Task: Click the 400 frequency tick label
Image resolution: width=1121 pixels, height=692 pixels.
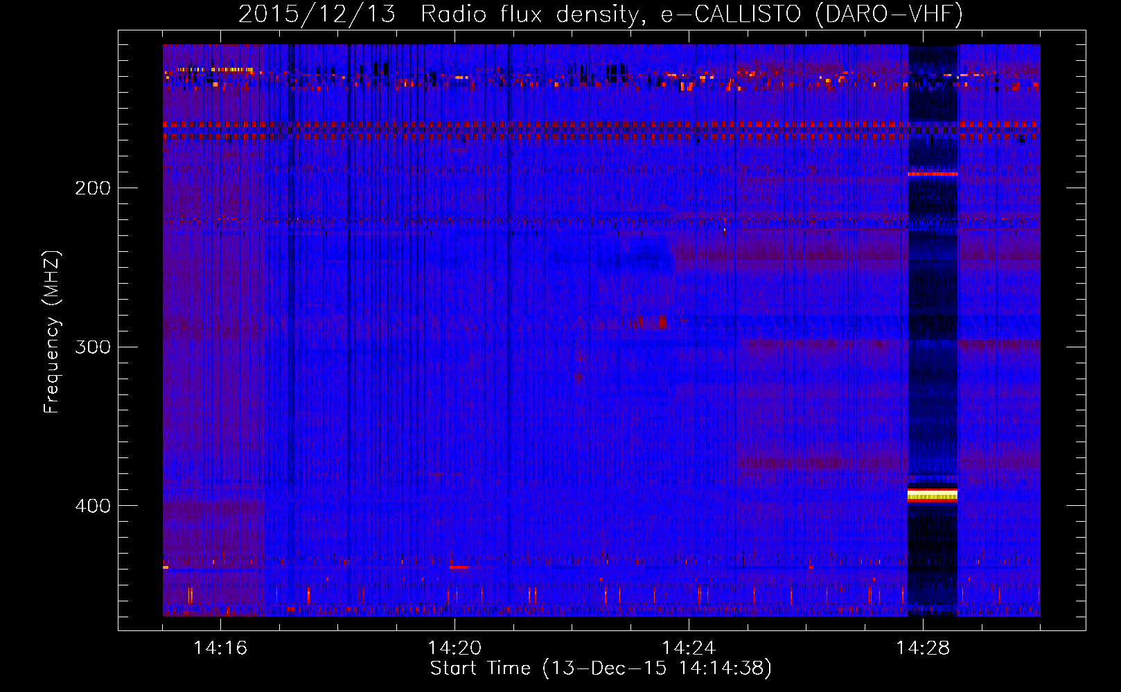Action: pyautogui.click(x=93, y=506)
